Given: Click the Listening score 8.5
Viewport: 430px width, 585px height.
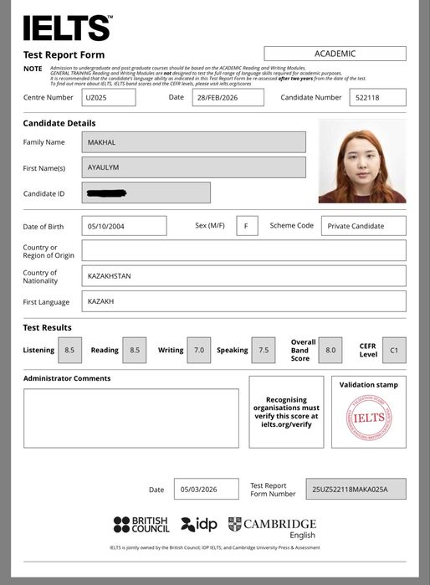Looking at the screenshot, I should tap(69, 351).
